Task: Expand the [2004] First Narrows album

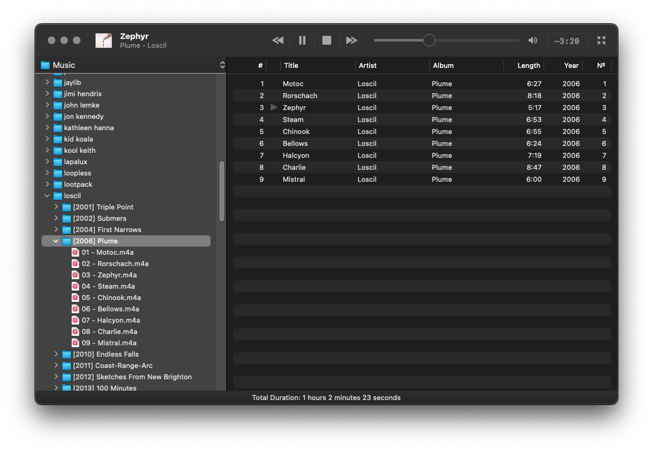Action: pyautogui.click(x=56, y=229)
